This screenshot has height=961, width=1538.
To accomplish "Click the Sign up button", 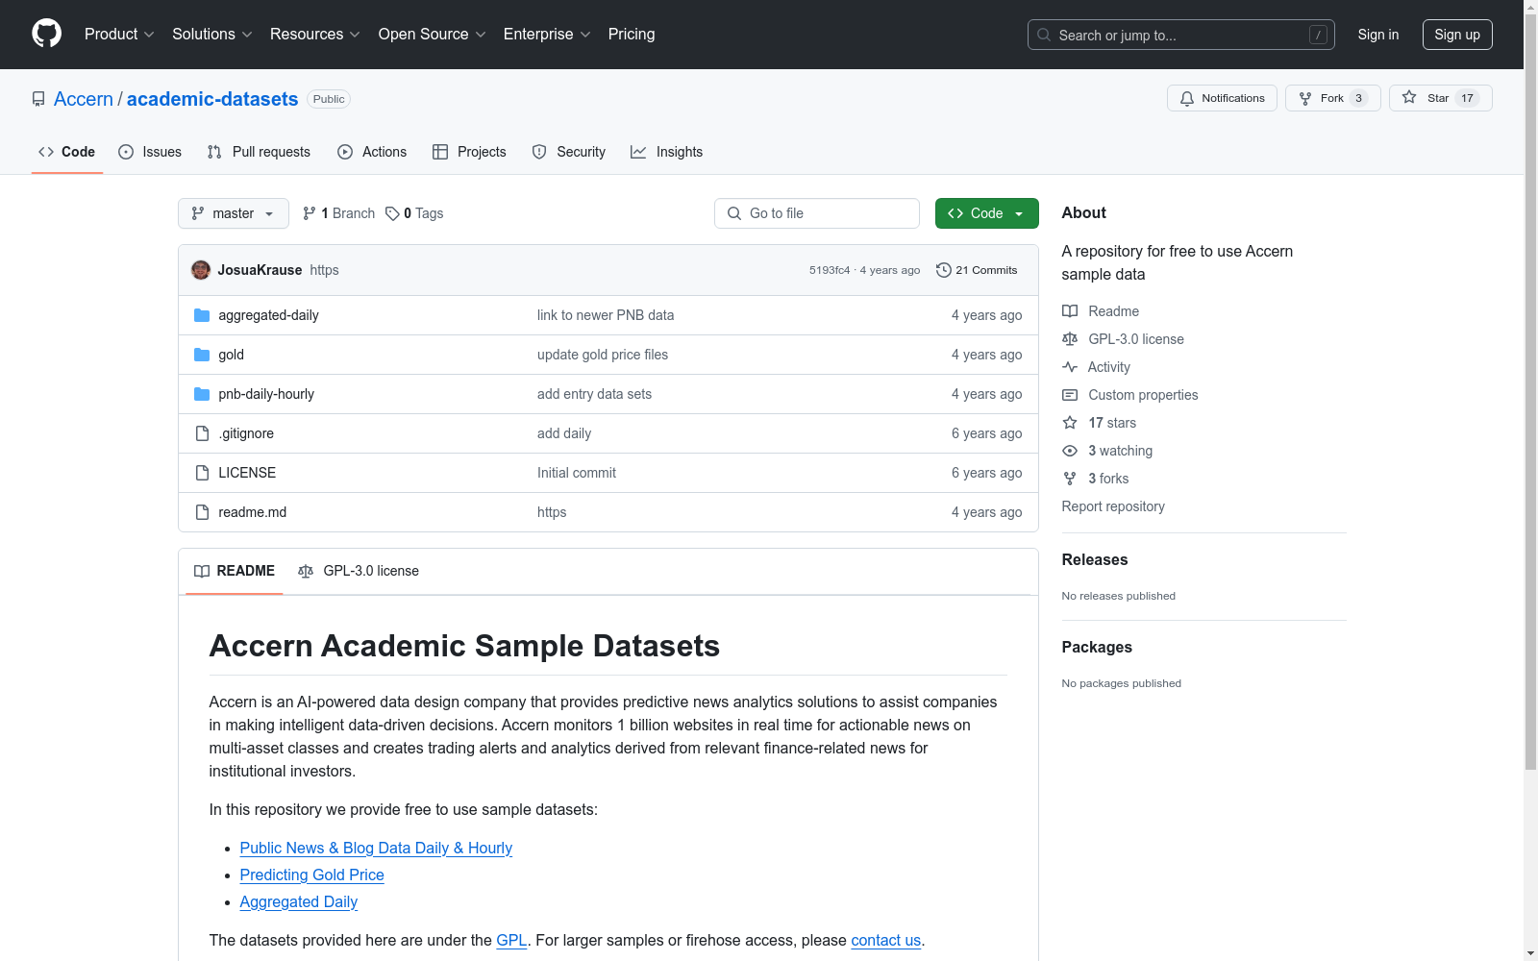I will coord(1457,35).
